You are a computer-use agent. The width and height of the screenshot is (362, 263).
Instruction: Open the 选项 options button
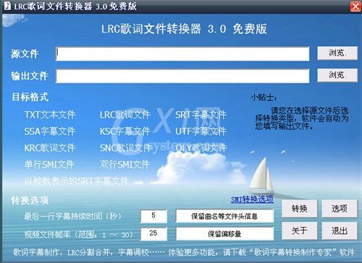click(x=340, y=209)
